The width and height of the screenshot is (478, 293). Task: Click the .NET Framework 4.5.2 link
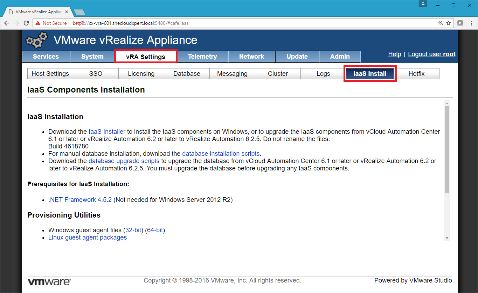[80, 200]
